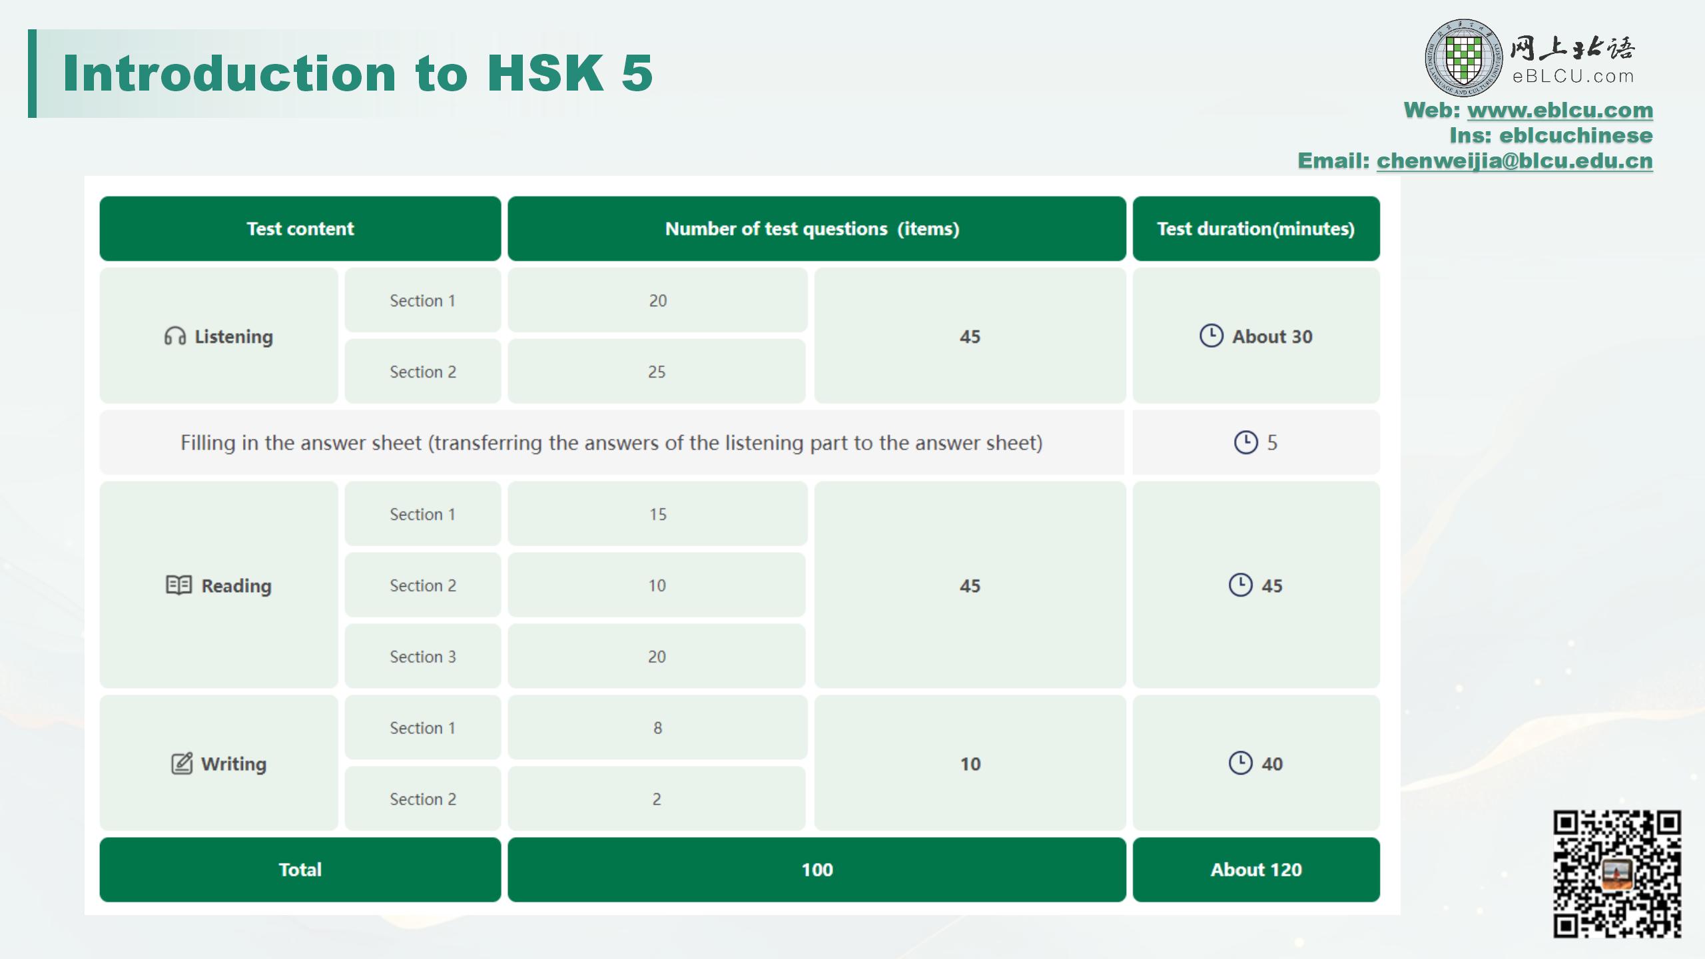Open the www.eblcu.com web link
1705x959 pixels.
tap(1560, 110)
